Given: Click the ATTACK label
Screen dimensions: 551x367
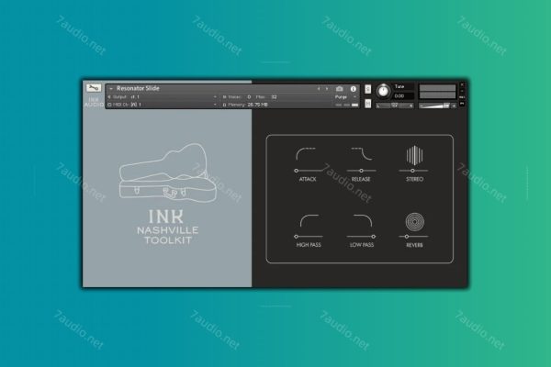Looking at the screenshot, I should [308, 179].
